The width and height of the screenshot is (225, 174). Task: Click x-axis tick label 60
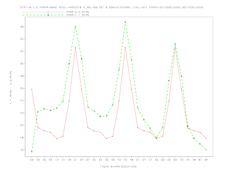point(157,160)
